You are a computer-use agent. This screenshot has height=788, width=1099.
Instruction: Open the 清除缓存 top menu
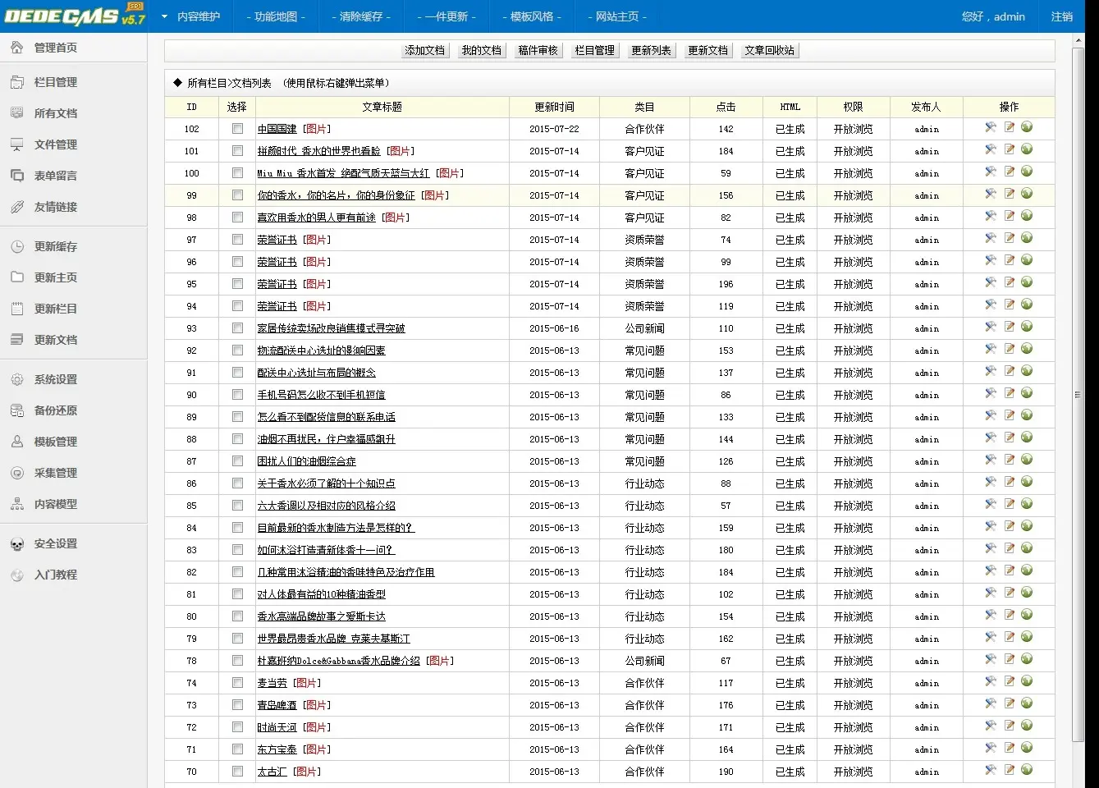pos(361,16)
